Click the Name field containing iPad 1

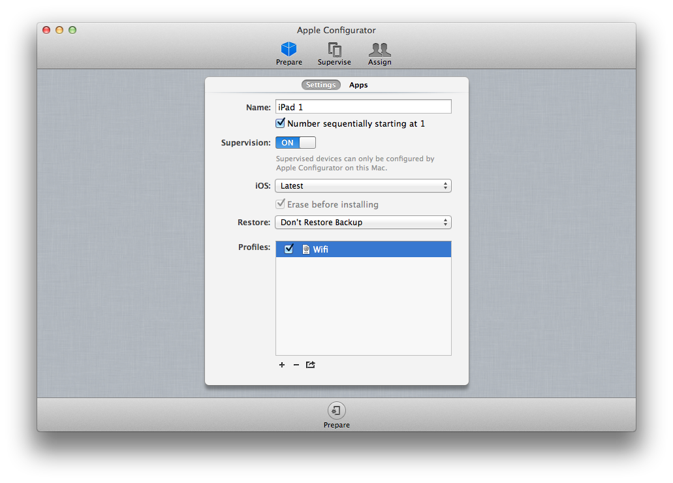click(x=363, y=107)
